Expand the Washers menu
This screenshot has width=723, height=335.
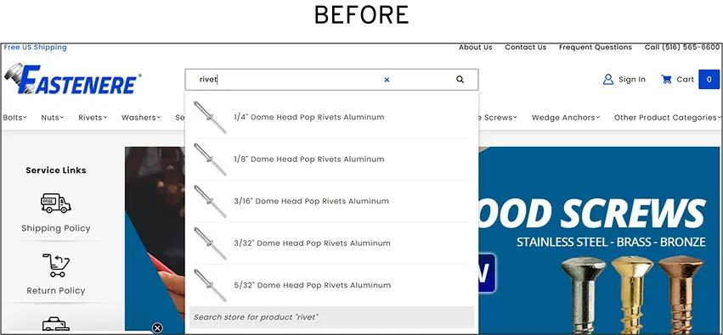tap(141, 117)
